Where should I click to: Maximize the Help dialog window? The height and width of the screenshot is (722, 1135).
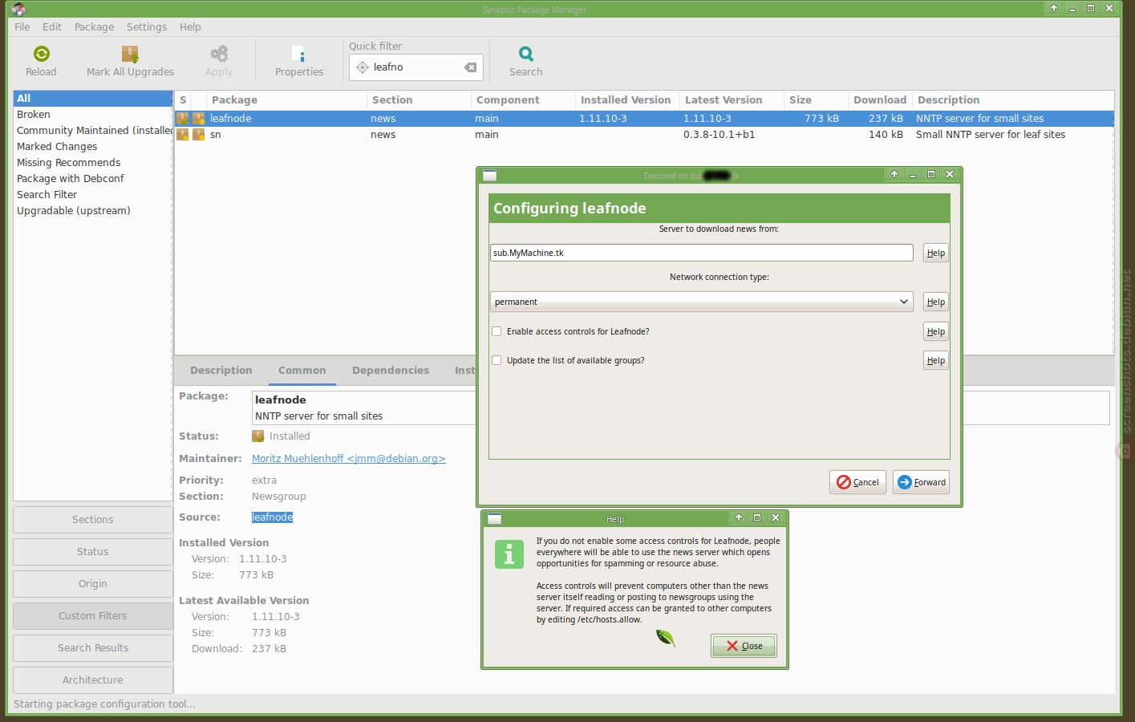(757, 517)
